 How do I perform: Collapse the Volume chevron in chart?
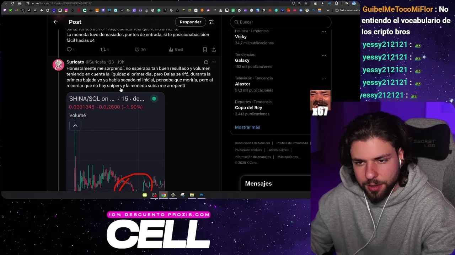click(75, 126)
